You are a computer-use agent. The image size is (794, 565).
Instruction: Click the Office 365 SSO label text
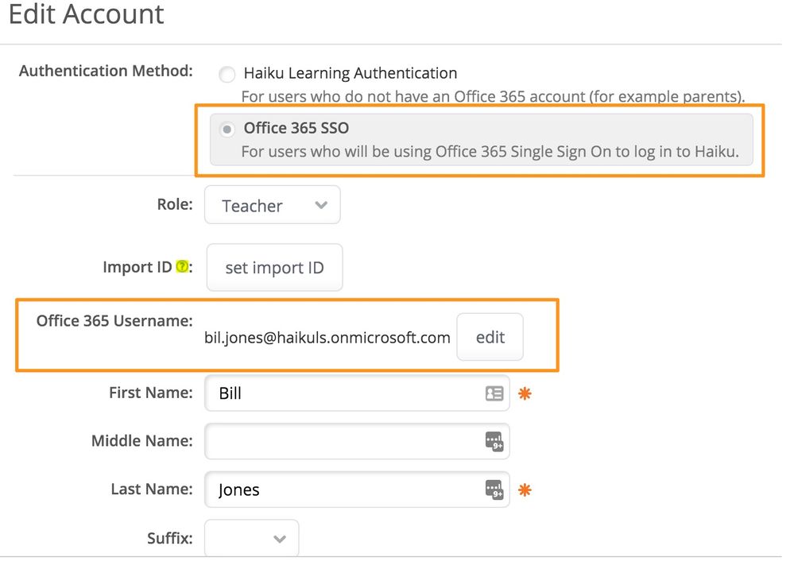[296, 128]
